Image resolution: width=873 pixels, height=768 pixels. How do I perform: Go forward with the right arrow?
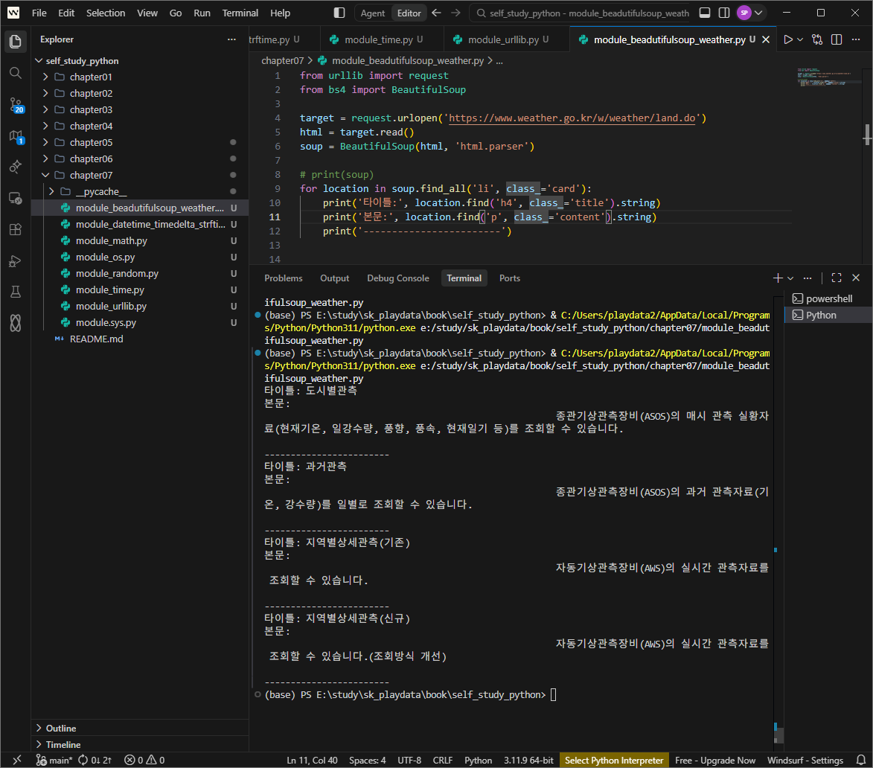(x=455, y=12)
